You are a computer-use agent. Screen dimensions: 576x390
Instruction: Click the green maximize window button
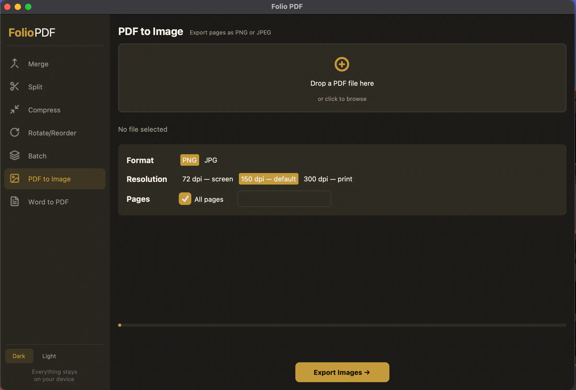pos(28,7)
